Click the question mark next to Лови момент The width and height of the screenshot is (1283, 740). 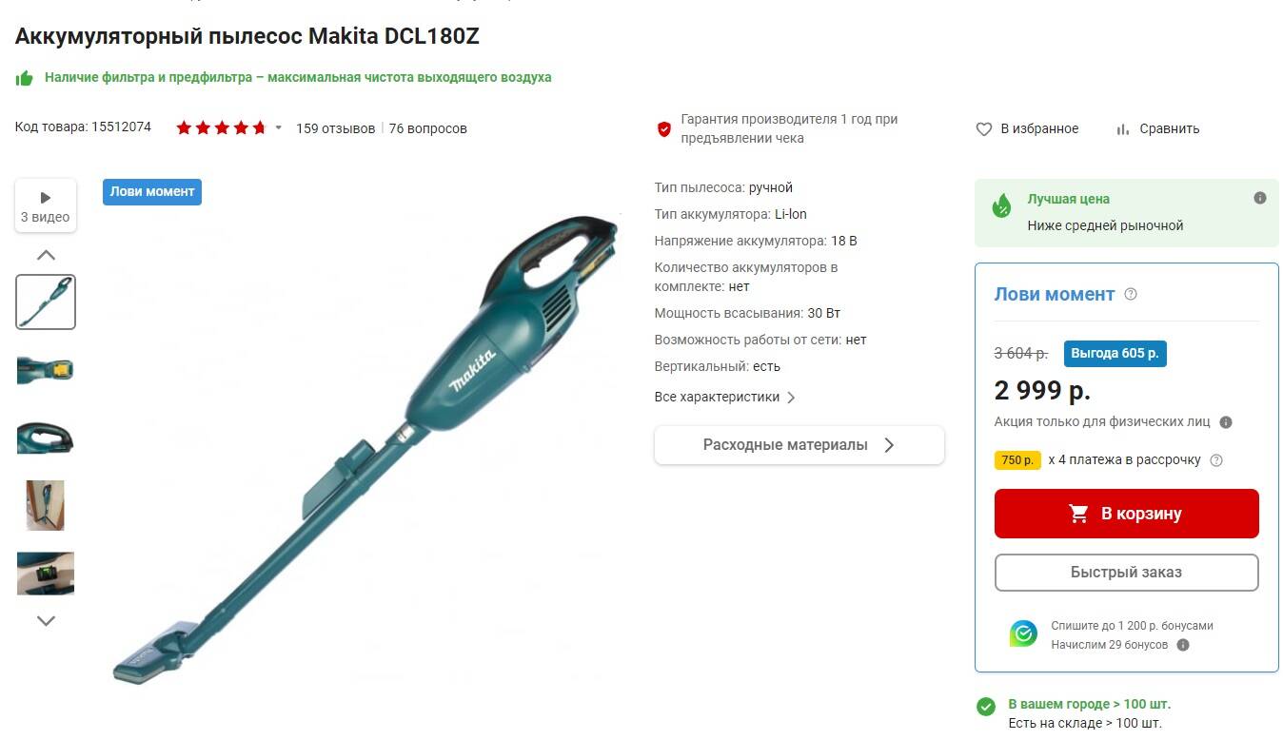(x=1131, y=294)
